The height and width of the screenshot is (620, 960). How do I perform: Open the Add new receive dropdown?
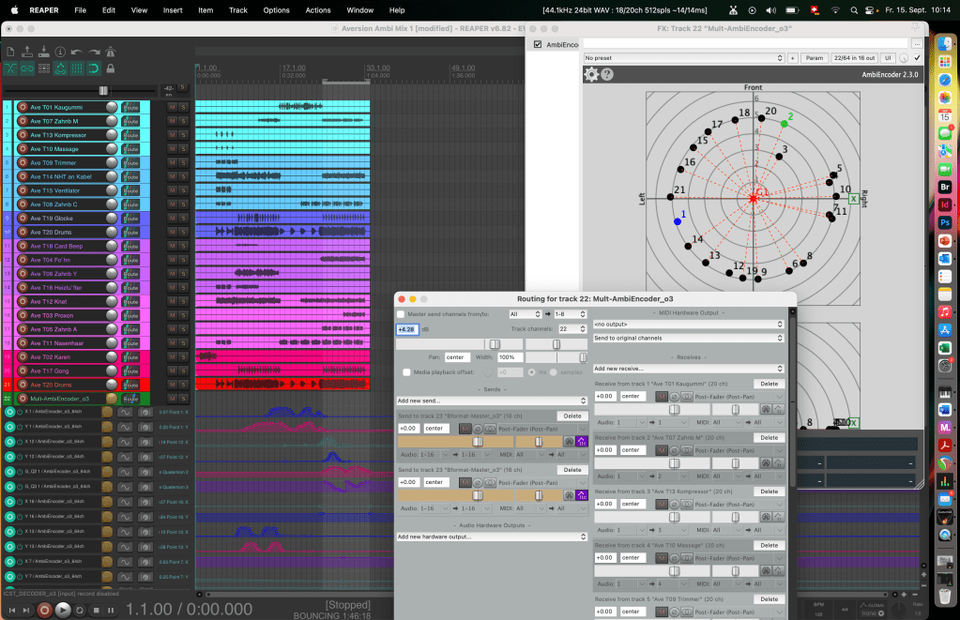pyautogui.click(x=688, y=369)
